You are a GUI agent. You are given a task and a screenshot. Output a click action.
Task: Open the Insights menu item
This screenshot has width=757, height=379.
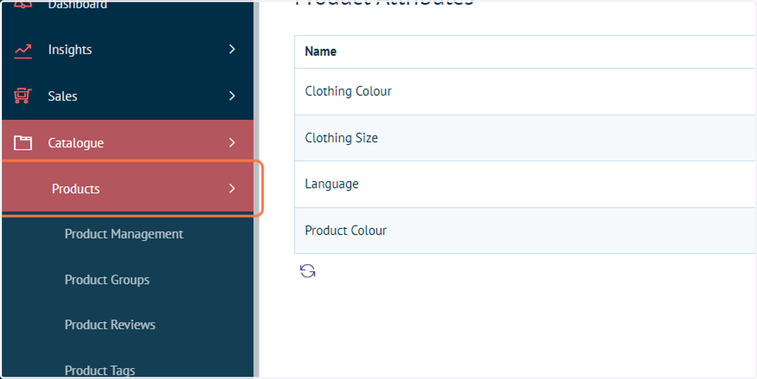coord(127,50)
